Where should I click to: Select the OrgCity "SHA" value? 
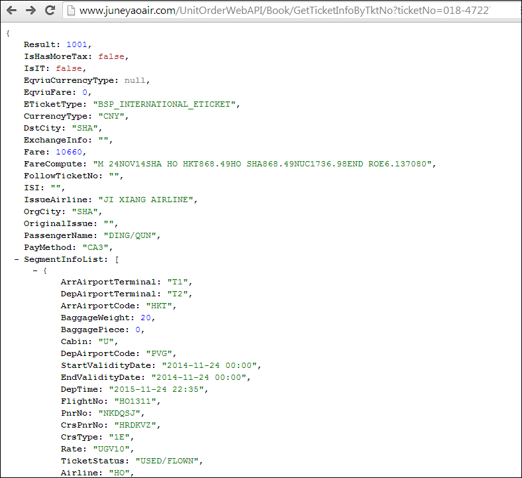pyautogui.click(x=85, y=212)
